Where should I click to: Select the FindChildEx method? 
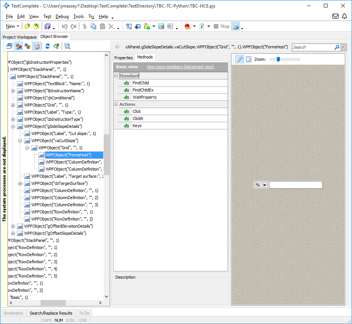(x=143, y=90)
